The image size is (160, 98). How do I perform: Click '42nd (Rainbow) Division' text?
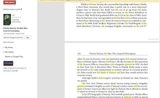[x=88, y=26]
